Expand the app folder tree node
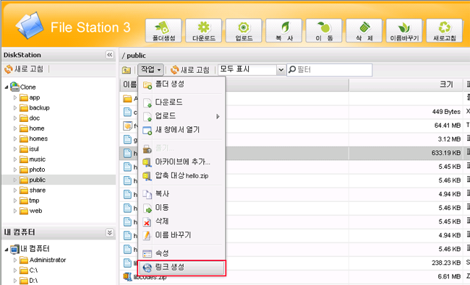The image size is (470, 285). [15, 97]
